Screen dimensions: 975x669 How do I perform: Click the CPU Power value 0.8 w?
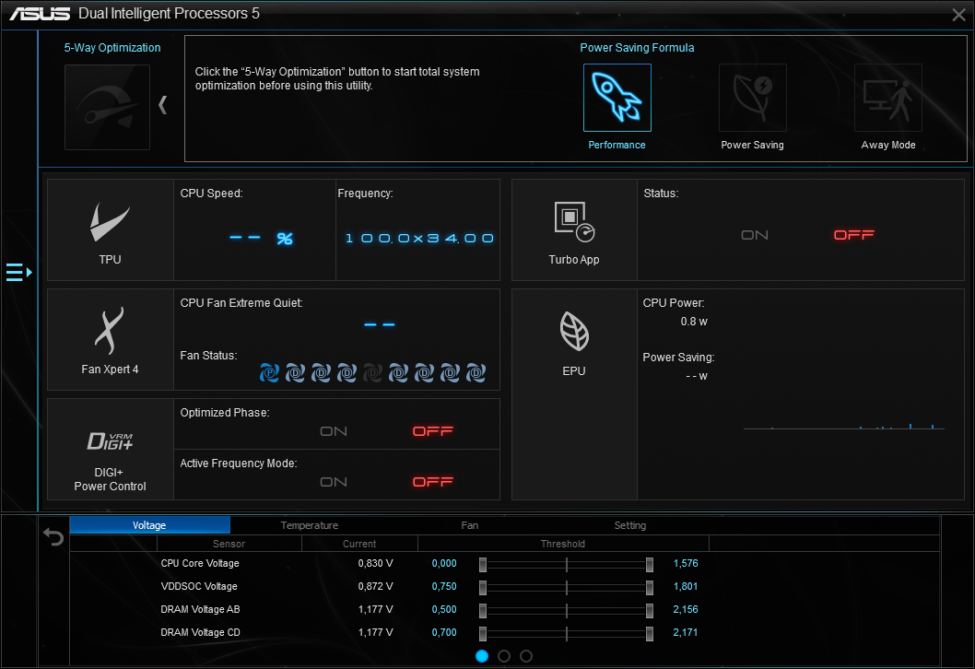point(694,322)
